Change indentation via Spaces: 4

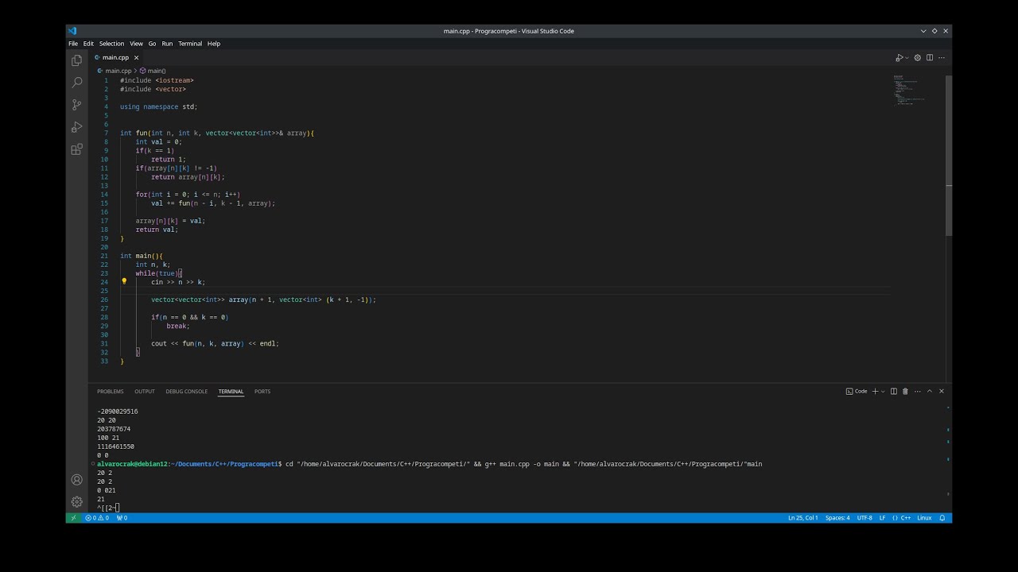pyautogui.click(x=837, y=518)
